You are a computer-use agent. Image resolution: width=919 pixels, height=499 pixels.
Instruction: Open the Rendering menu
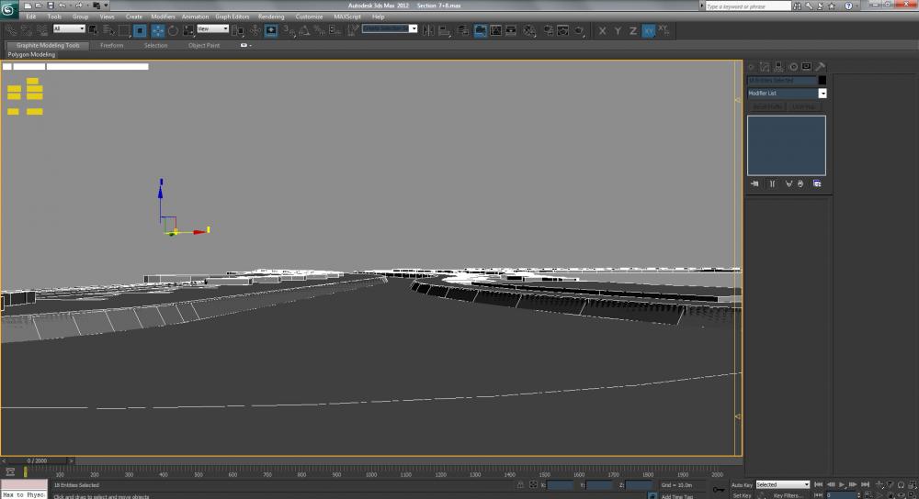271,17
